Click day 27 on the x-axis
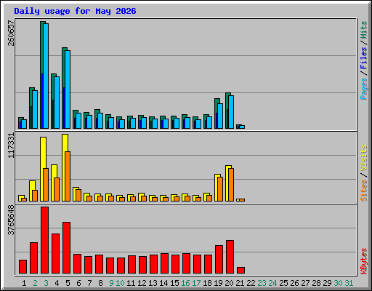Image resolution: width=372 pixels, height=291 pixels. click(305, 283)
